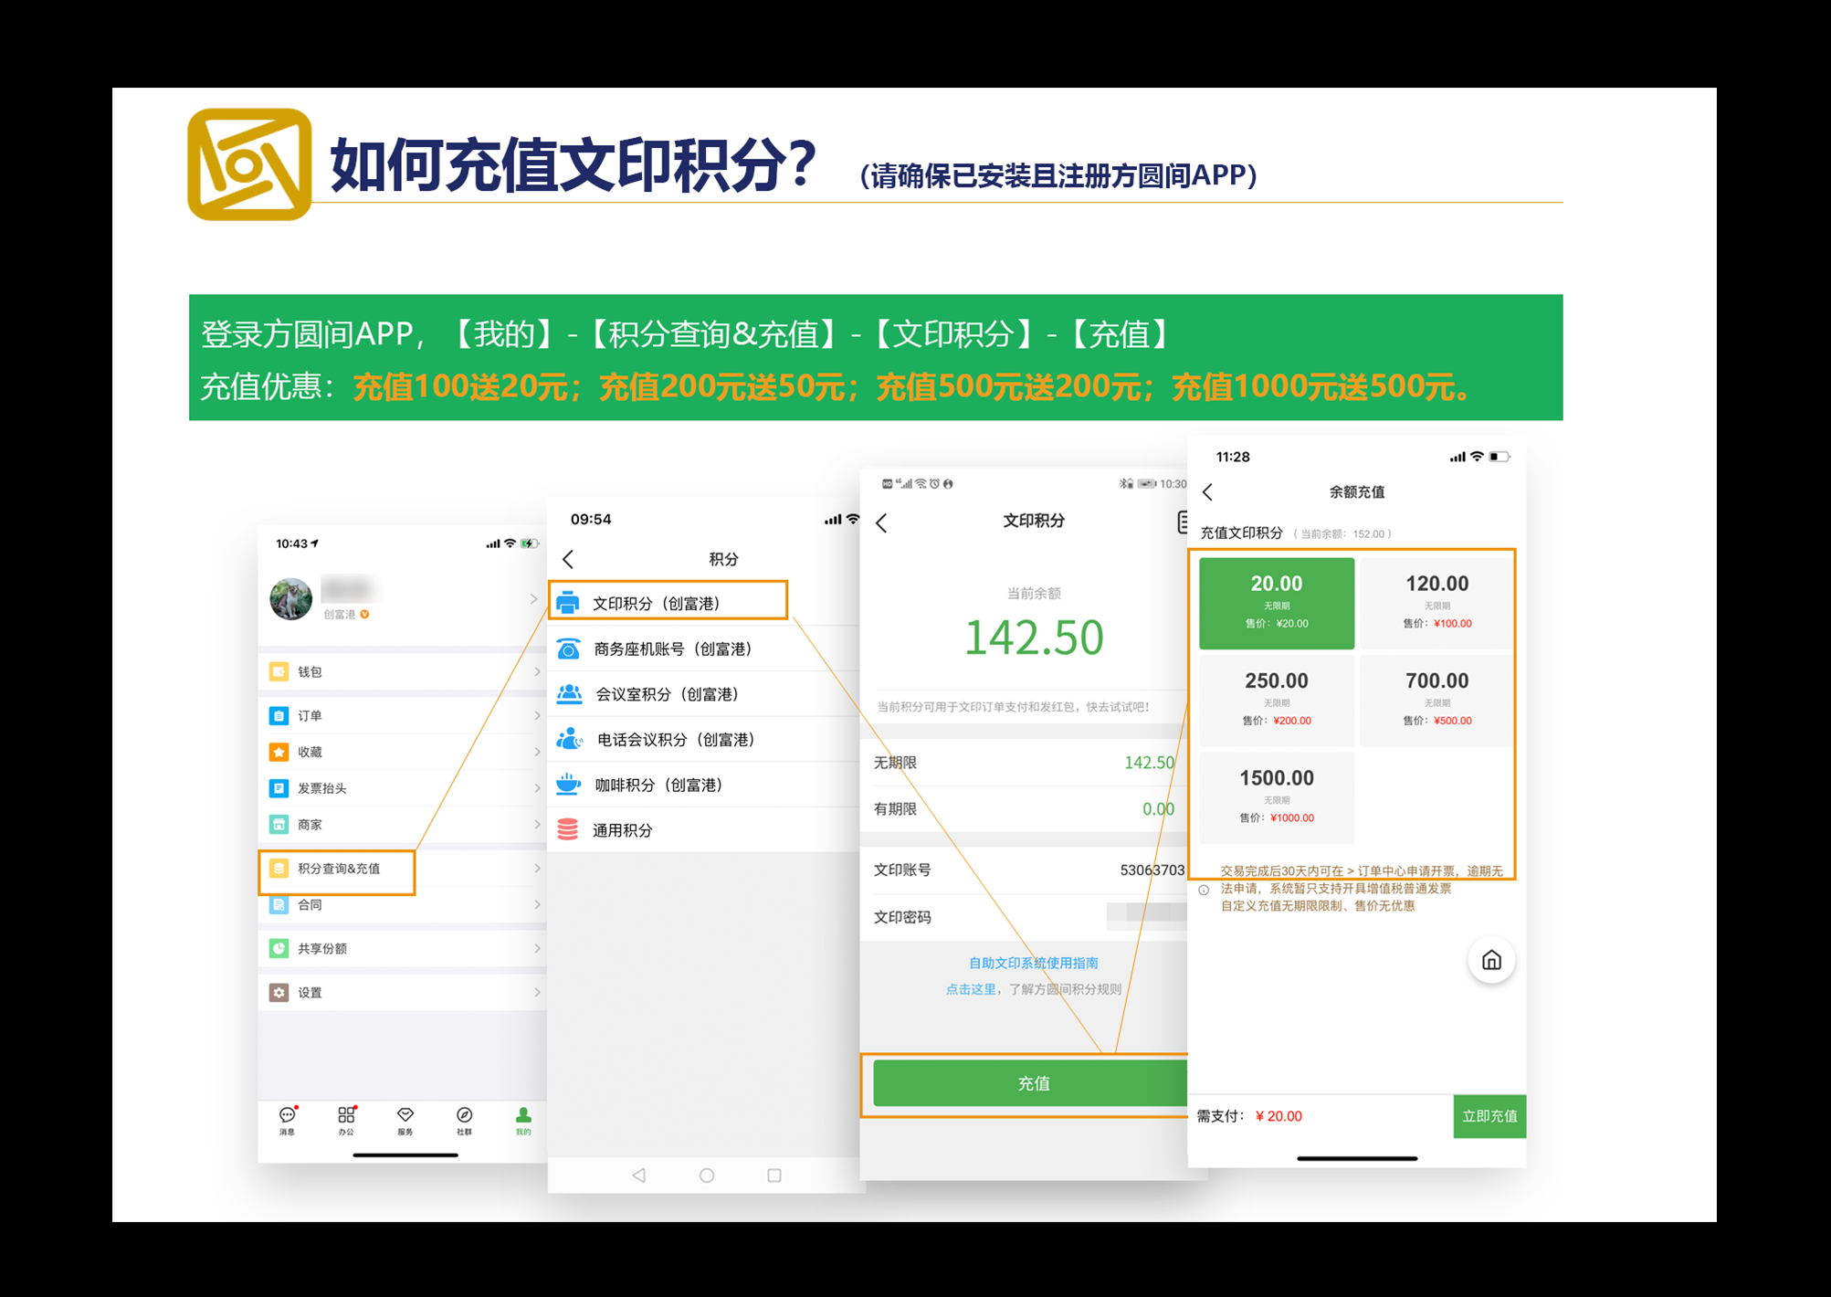Open 共享份额 row chevron
This screenshot has width=1831, height=1297.
(x=537, y=948)
